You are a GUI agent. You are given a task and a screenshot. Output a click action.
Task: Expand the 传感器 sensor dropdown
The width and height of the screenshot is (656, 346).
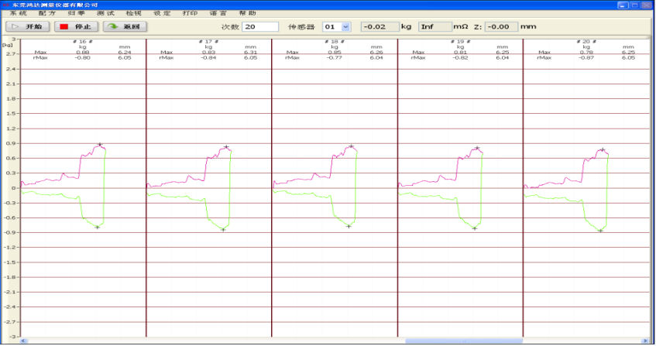(x=345, y=26)
